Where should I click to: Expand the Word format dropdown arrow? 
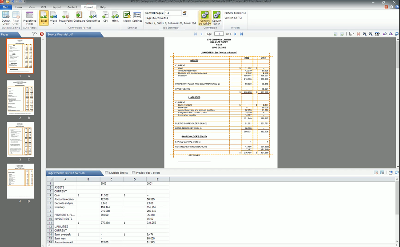(x=53, y=24)
